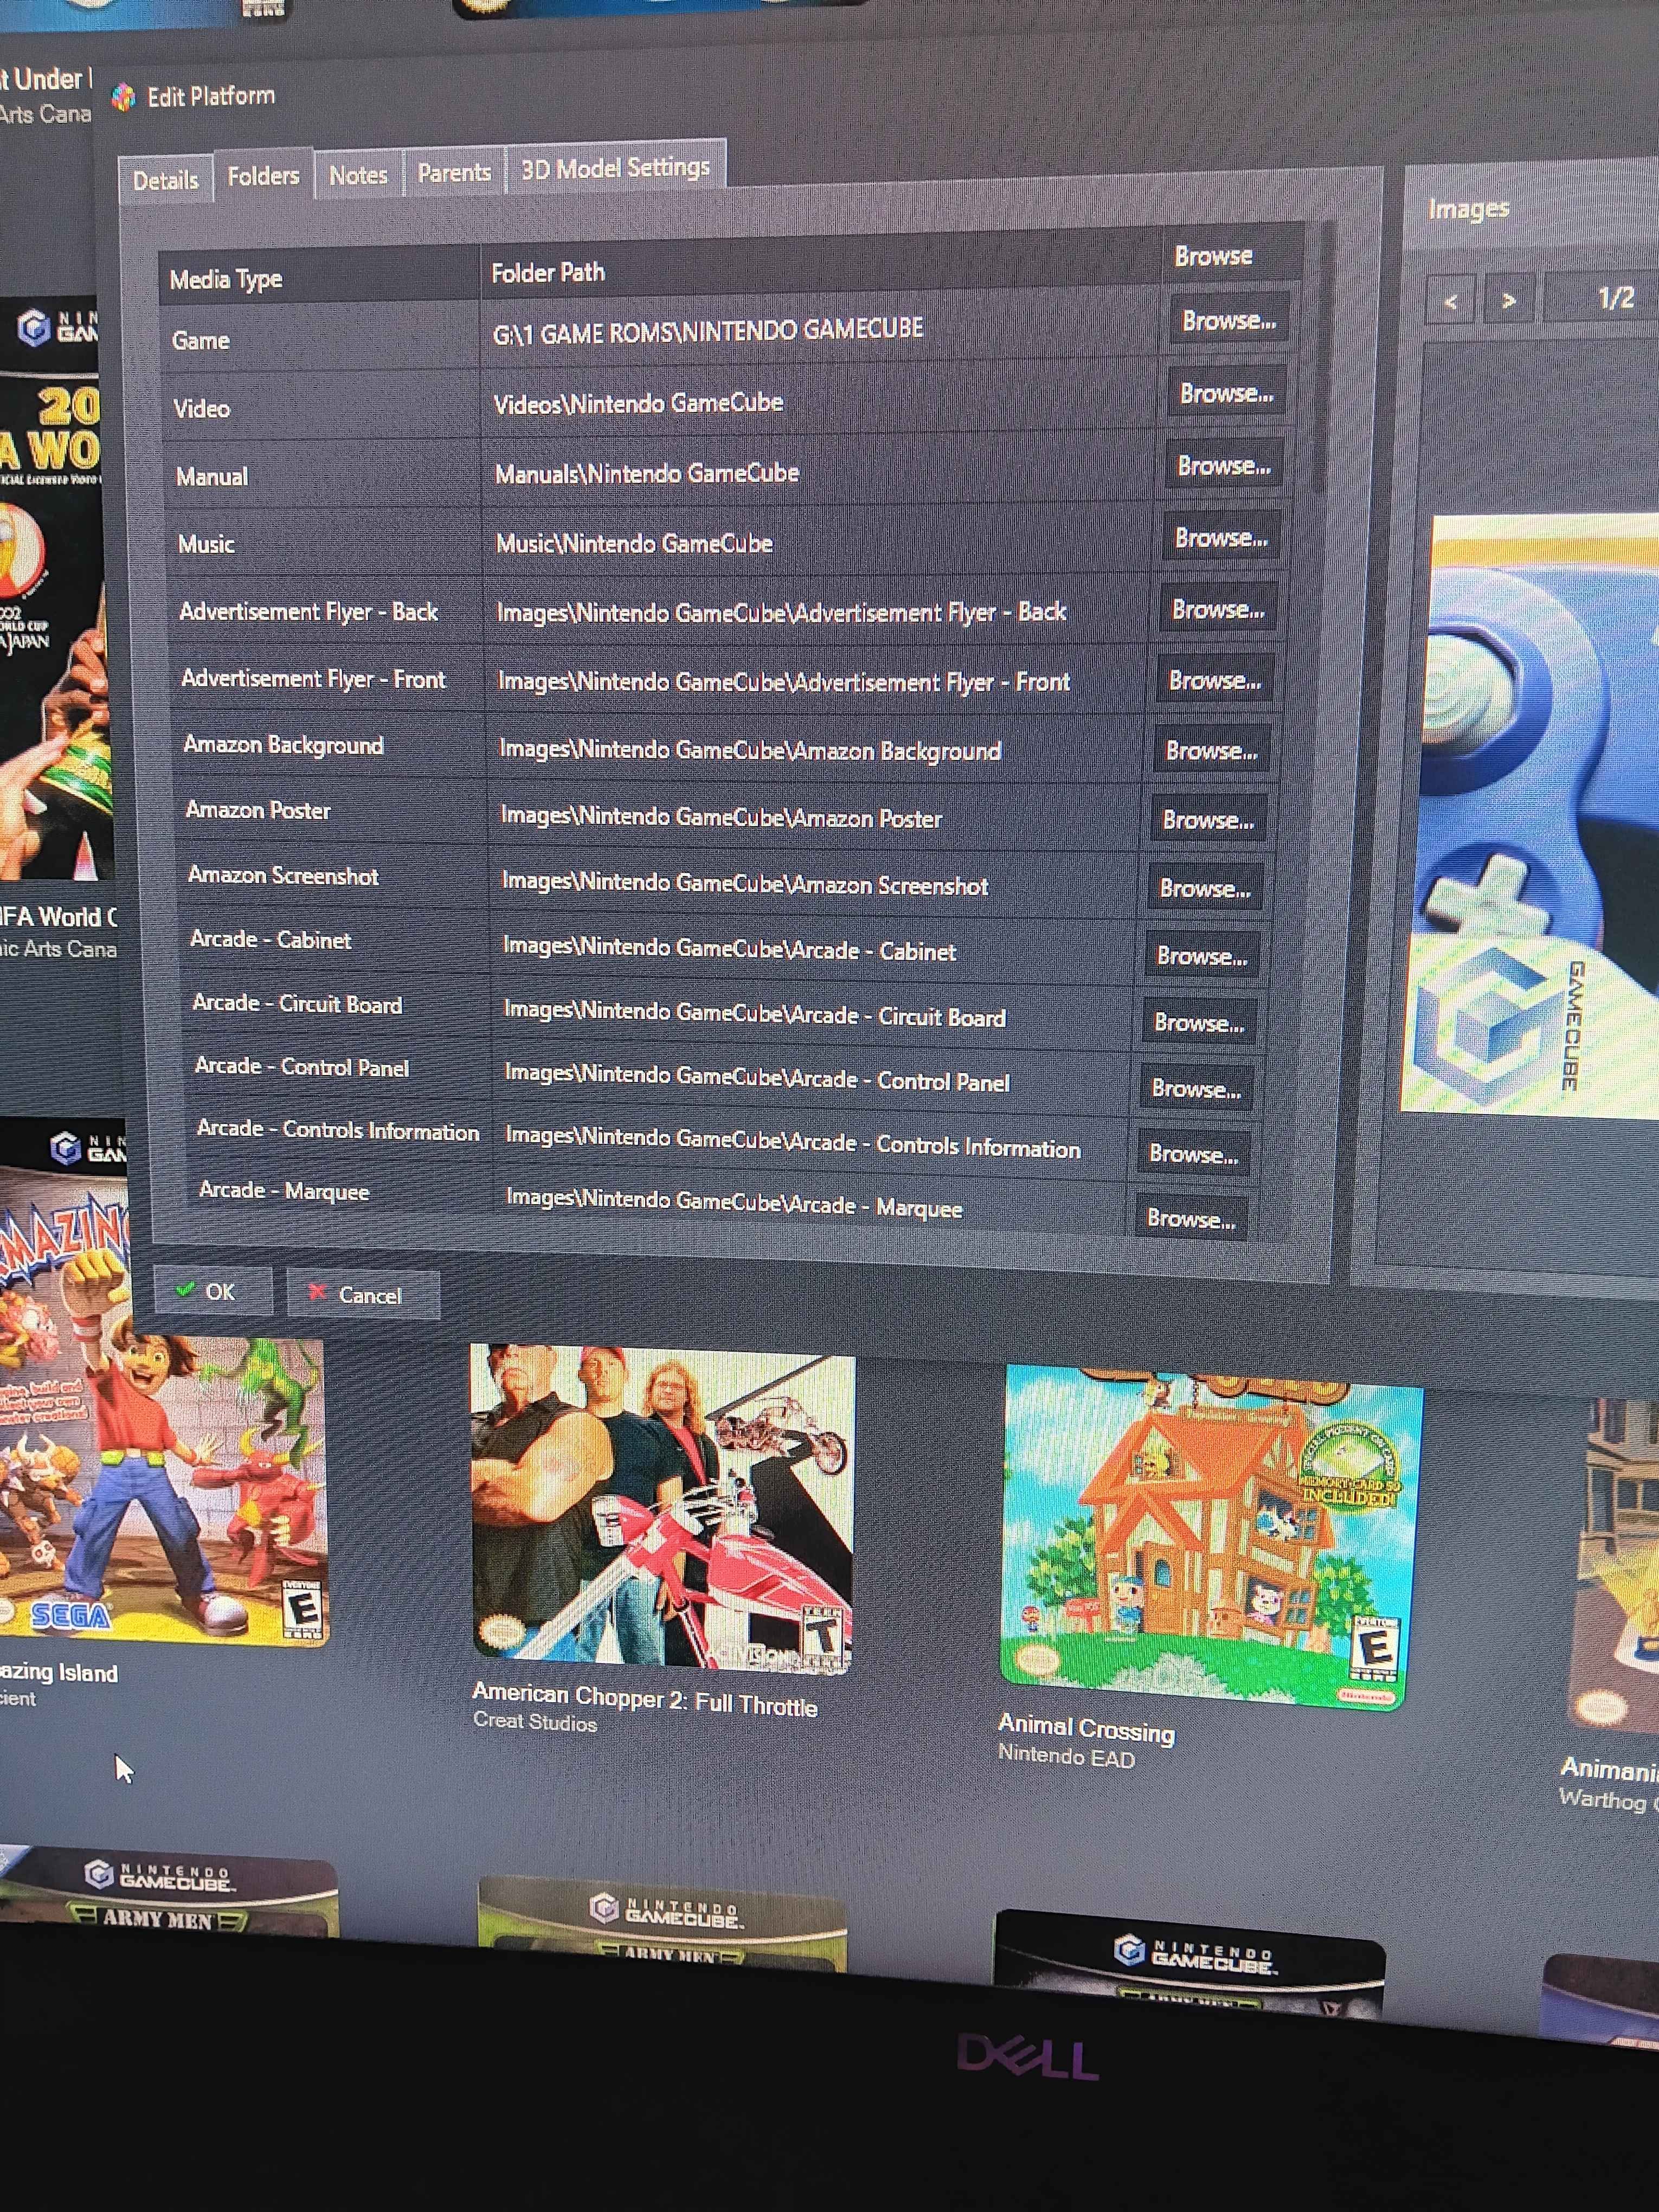Viewport: 1659px width, 2212px height.
Task: Browse for the Arcade - Cabinet folder
Action: pos(1201,955)
